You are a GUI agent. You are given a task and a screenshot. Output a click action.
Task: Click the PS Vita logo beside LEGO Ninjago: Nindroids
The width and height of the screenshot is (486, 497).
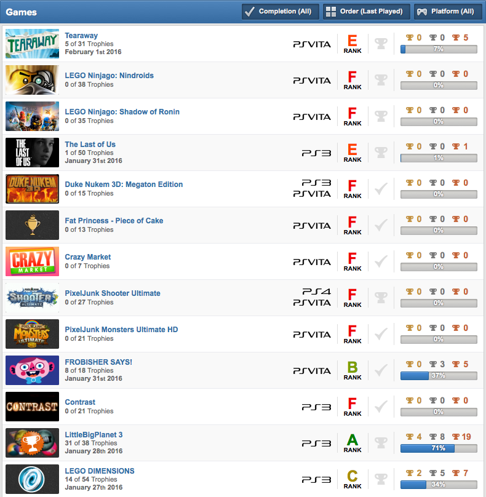coord(312,81)
